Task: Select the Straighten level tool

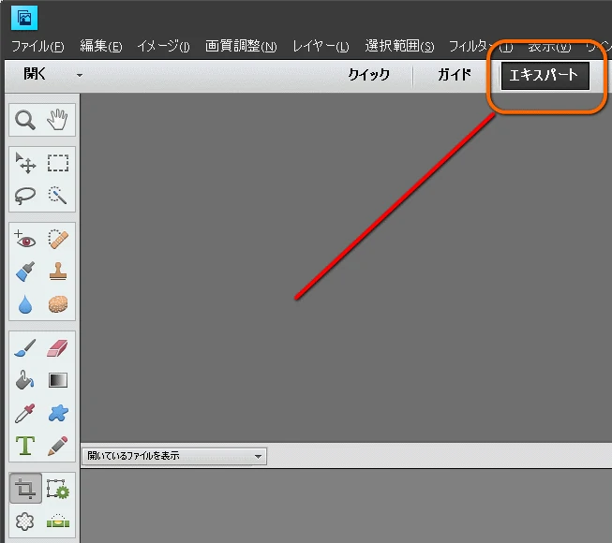Action: coord(58,521)
